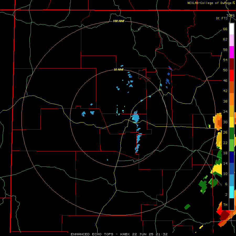Screen dimensions: 236x236
Task: Click the 26 legend value
Action: (x=225, y=132)
